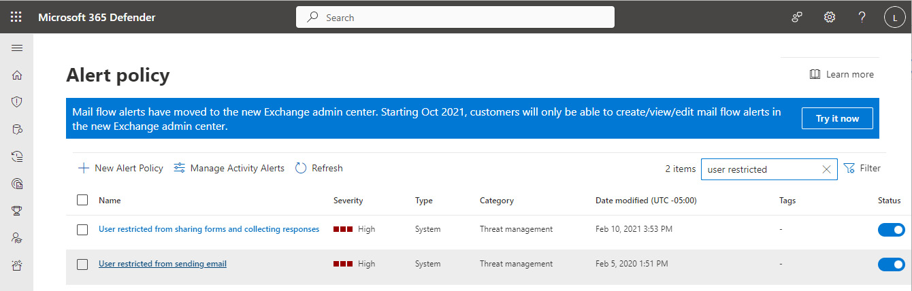
Task: Turn off sending email policy status toggle
Action: click(891, 264)
